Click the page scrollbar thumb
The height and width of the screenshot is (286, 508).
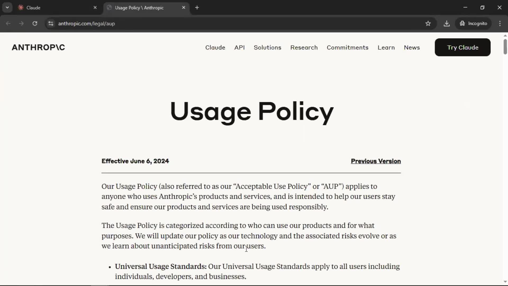(505, 47)
